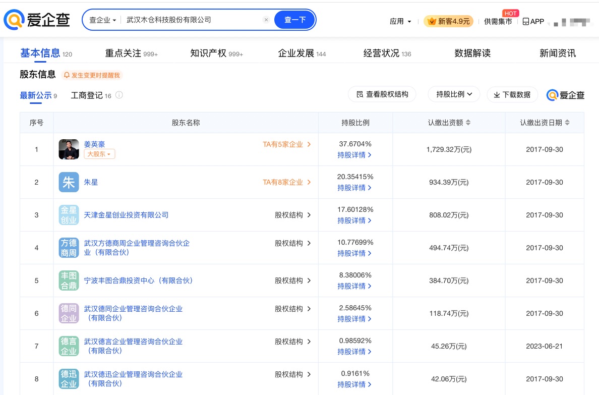Sort by 认缴出资额 column arrows
This screenshot has height=395, width=599.
coord(468,123)
